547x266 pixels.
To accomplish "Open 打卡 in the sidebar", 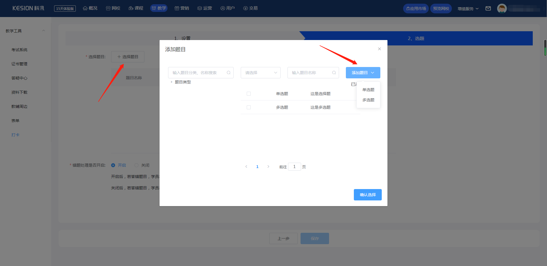I will point(15,135).
